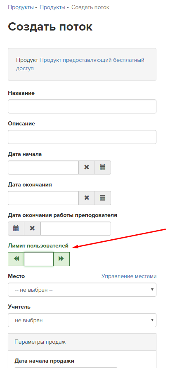Image resolution: width=194 pixels, height=368 pixels.
Task: Open calendar for Дата начала
Action: coord(103,167)
